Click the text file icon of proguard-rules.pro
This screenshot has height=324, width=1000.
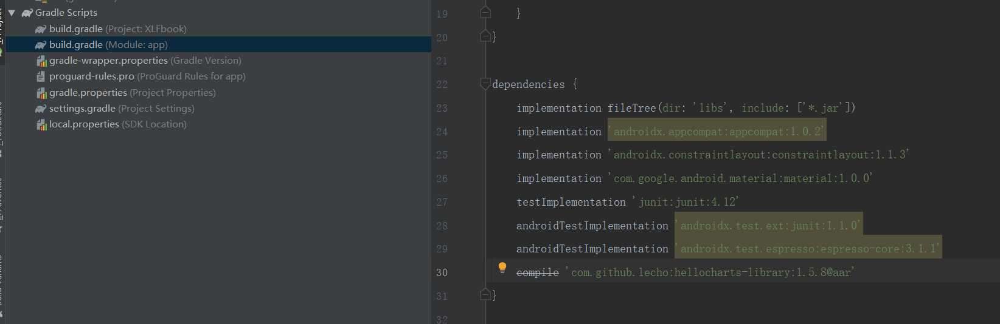41,76
